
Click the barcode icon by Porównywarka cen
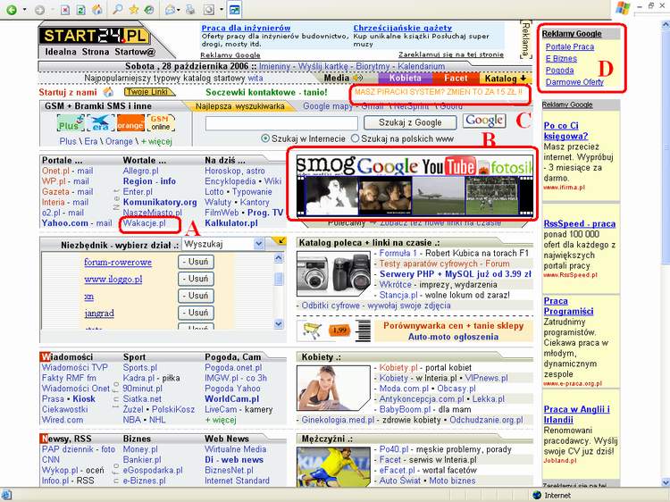pyautogui.click(x=364, y=331)
